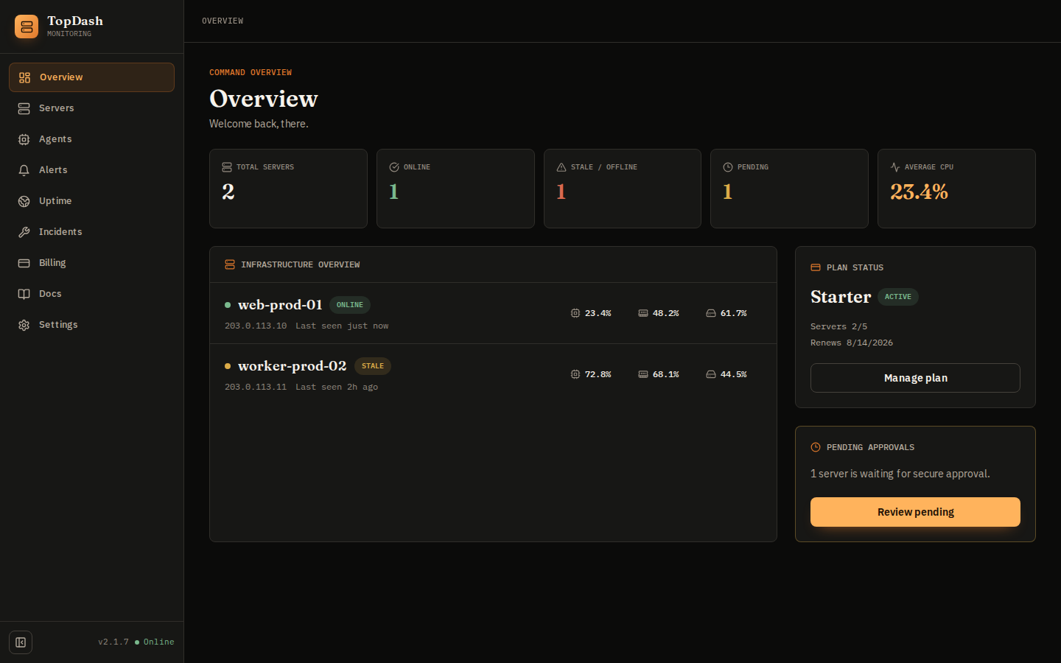Click the Plan Status card icon

point(816,267)
